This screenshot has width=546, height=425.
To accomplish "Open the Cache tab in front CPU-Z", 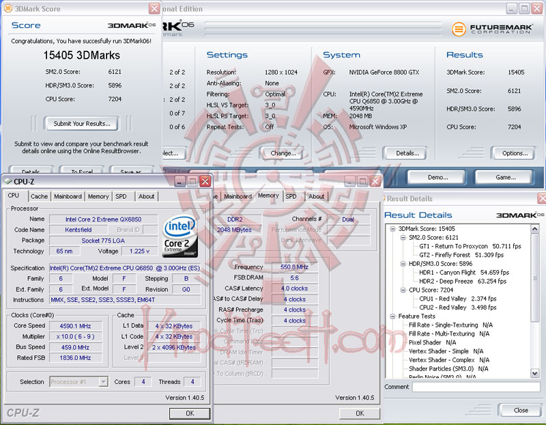I will (39, 196).
